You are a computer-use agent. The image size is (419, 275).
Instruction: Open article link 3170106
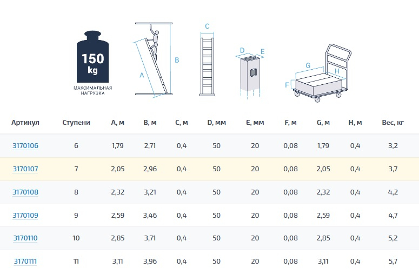25,146
